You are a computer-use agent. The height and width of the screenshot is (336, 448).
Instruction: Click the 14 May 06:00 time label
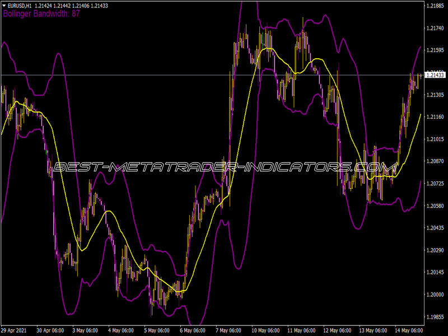coord(409,330)
